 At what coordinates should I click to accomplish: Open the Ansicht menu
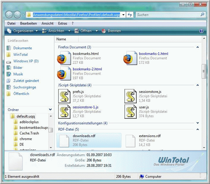tap(48, 23)
